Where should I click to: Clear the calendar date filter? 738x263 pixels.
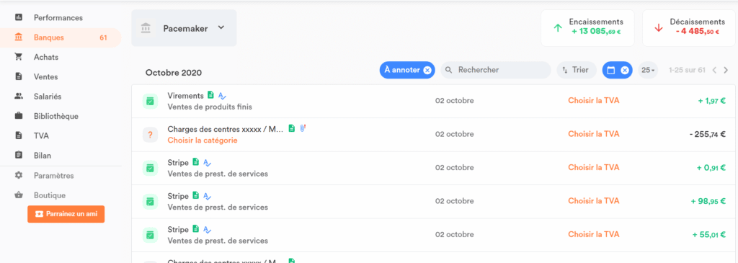[x=625, y=70]
